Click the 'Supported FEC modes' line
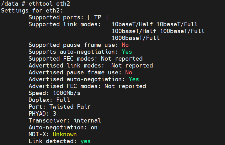225x145 pixels. point(85,58)
